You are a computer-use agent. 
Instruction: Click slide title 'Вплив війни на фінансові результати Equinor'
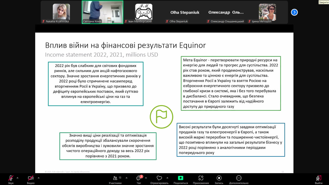[x=125, y=45]
